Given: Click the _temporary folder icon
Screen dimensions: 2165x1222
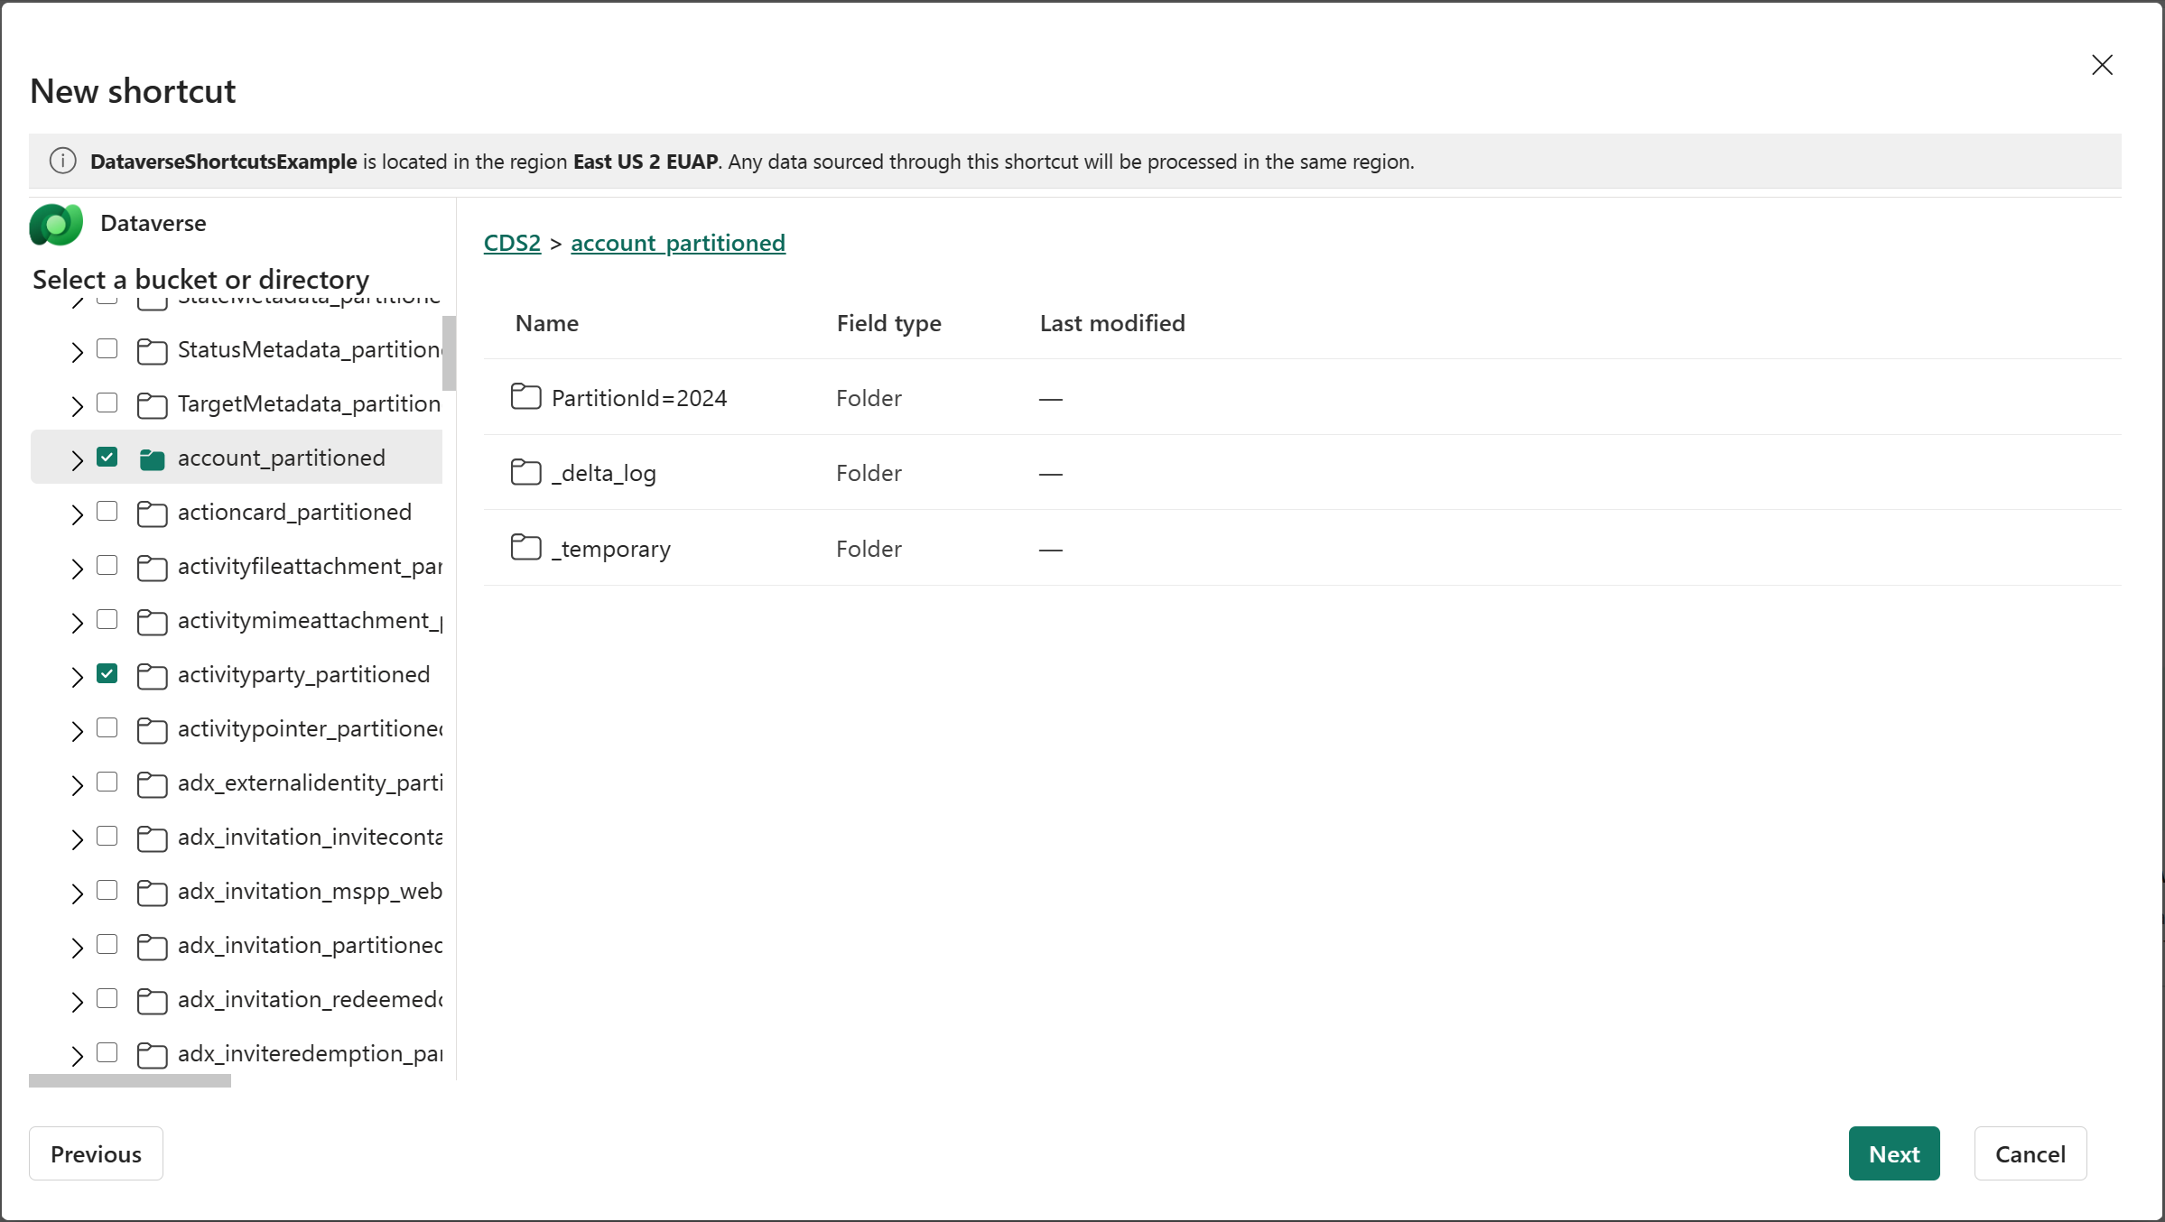Looking at the screenshot, I should pyautogui.click(x=526, y=547).
